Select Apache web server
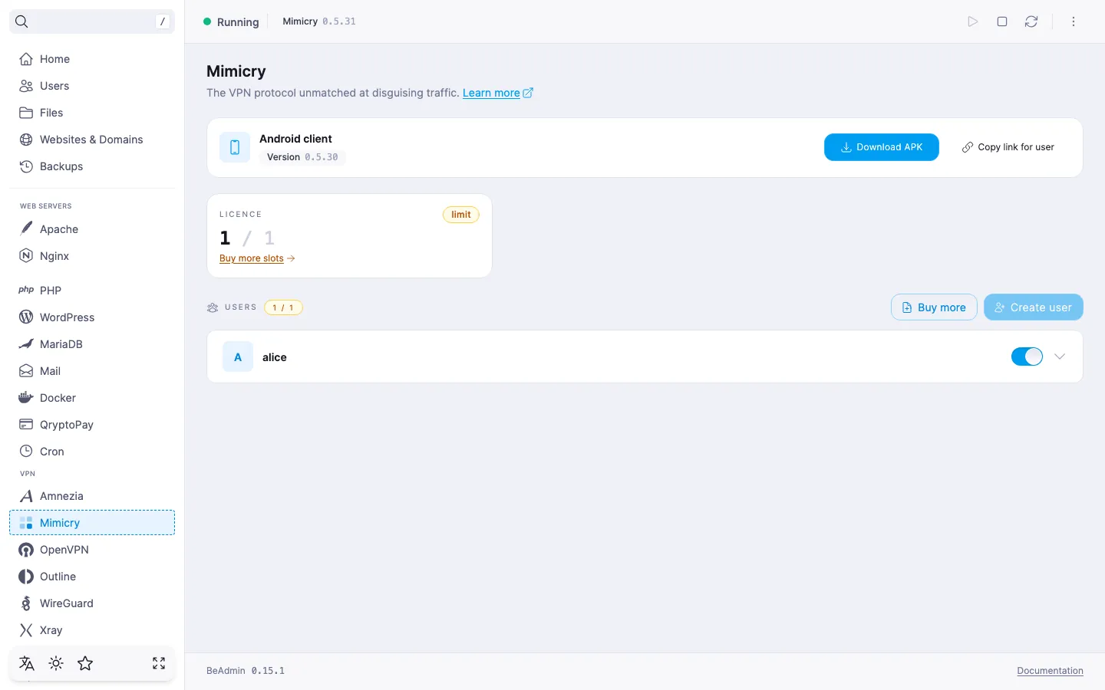 click(x=92, y=229)
